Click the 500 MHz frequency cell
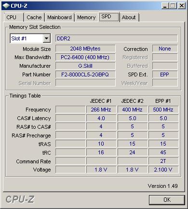The height and width of the screenshot is (209, 188). pyautogui.click(x=163, y=110)
